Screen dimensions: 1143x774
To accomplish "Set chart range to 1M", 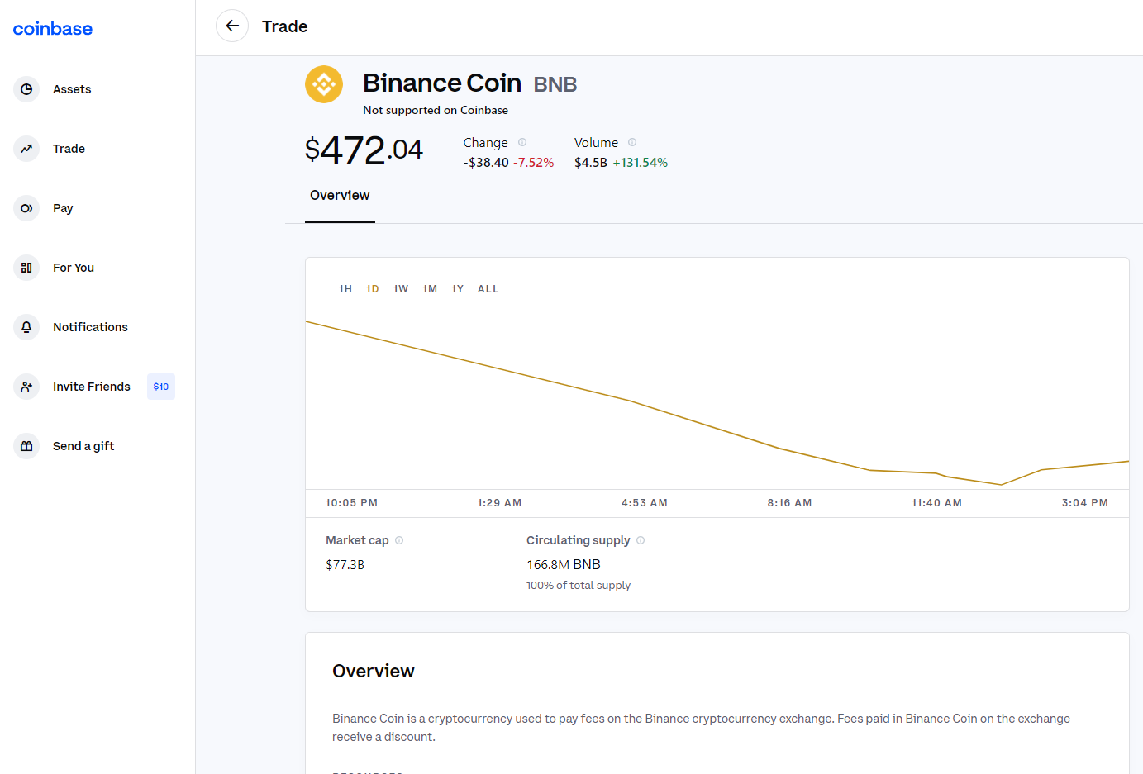I will 430,289.
